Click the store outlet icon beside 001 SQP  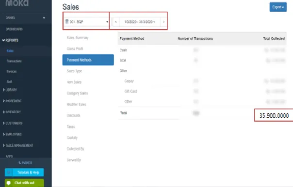click(x=67, y=21)
